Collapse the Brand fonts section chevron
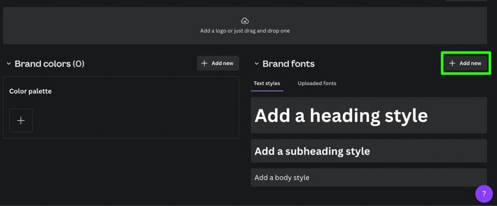Screen dimensions: 497x206 pos(256,64)
